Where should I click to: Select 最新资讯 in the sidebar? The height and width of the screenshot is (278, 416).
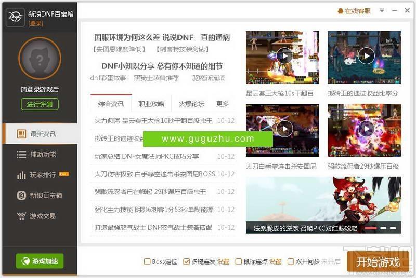tap(40, 134)
